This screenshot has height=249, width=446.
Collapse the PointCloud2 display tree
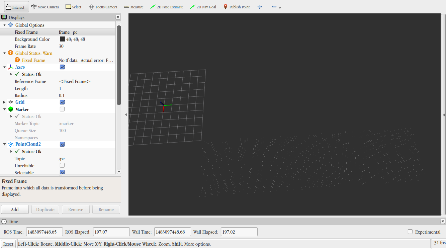pos(4,144)
